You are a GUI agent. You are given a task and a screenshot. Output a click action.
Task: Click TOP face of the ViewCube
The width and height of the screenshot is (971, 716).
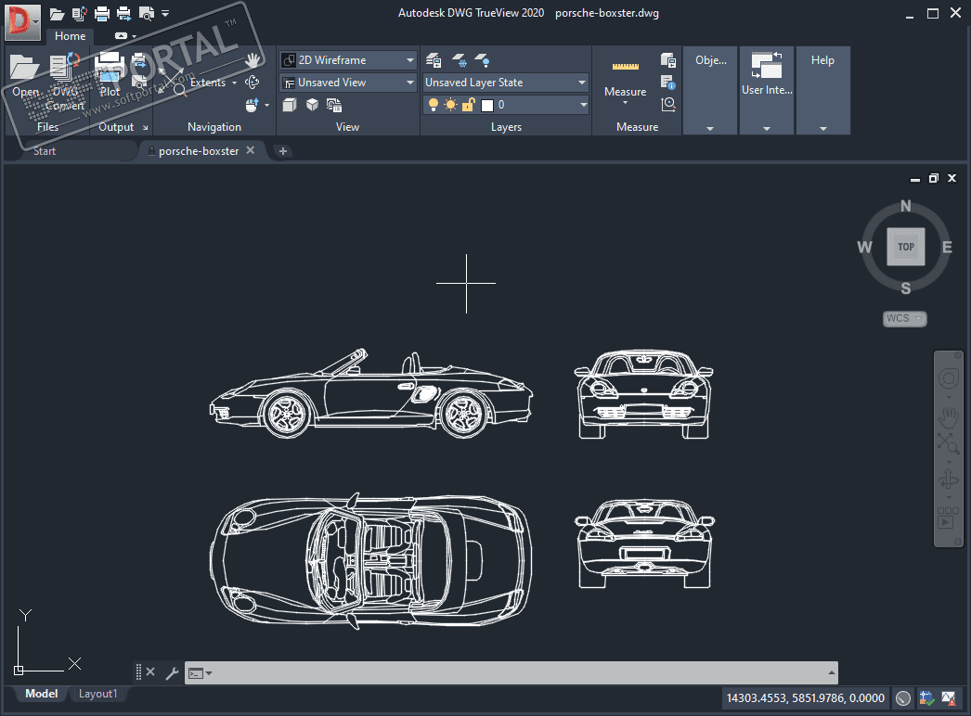pyautogui.click(x=906, y=247)
